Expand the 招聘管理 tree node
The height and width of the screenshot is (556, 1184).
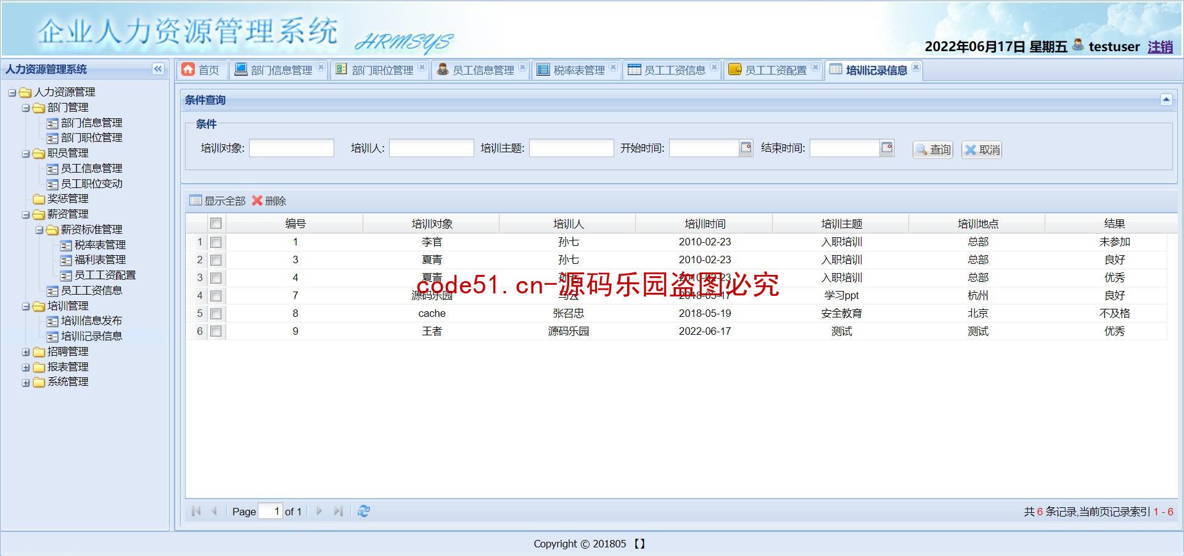pos(26,352)
